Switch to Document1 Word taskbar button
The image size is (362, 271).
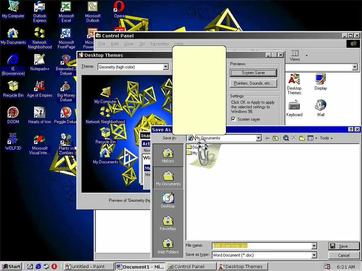click(140, 267)
